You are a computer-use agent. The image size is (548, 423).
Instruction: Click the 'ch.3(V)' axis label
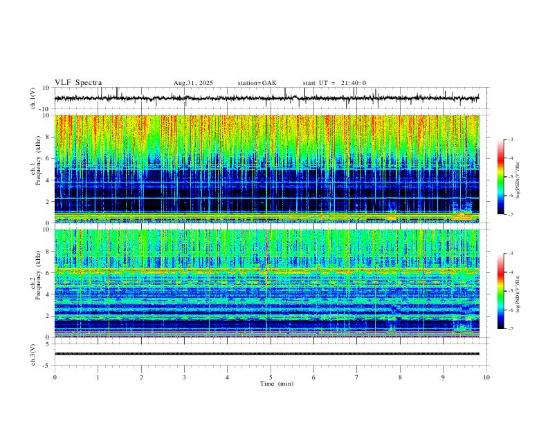(x=33, y=355)
